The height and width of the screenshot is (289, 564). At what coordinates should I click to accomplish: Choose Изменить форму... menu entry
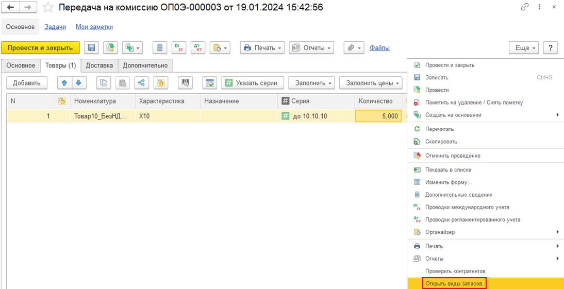pyautogui.click(x=485, y=182)
